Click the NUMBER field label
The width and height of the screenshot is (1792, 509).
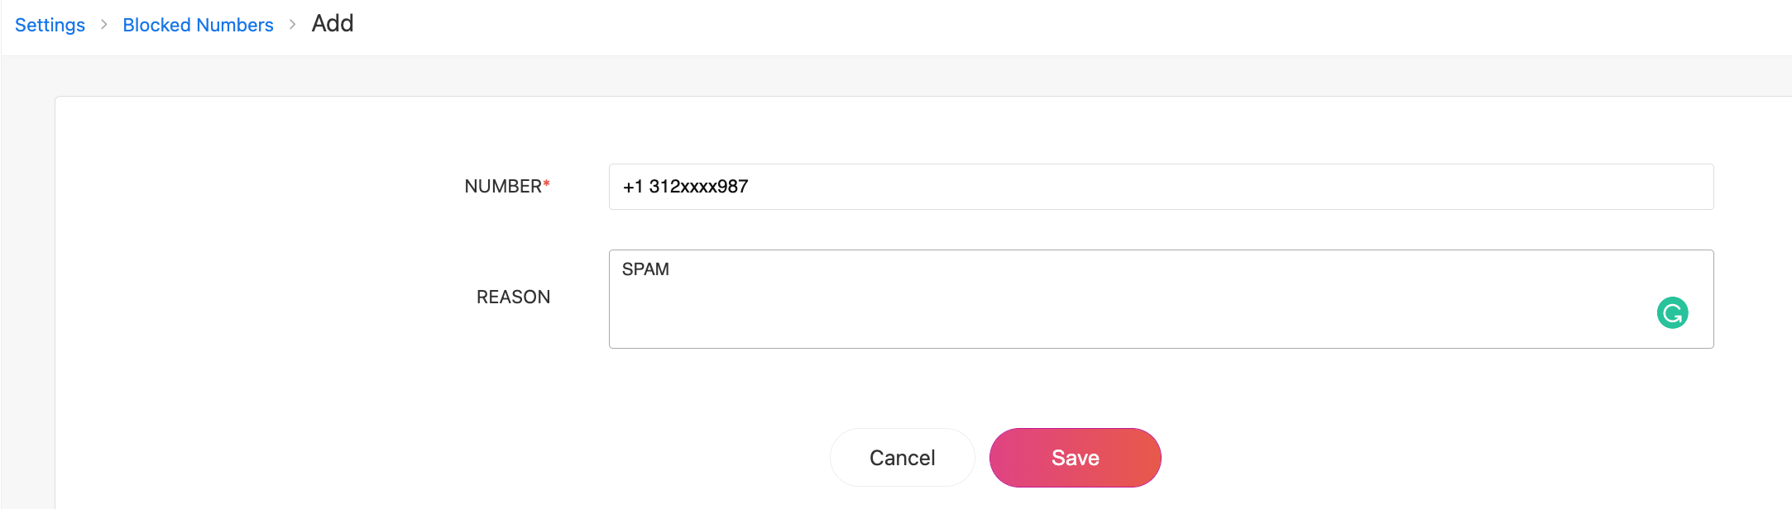pos(503,187)
